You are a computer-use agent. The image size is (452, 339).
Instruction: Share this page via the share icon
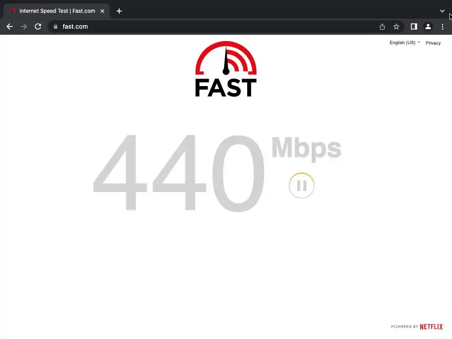click(x=382, y=26)
